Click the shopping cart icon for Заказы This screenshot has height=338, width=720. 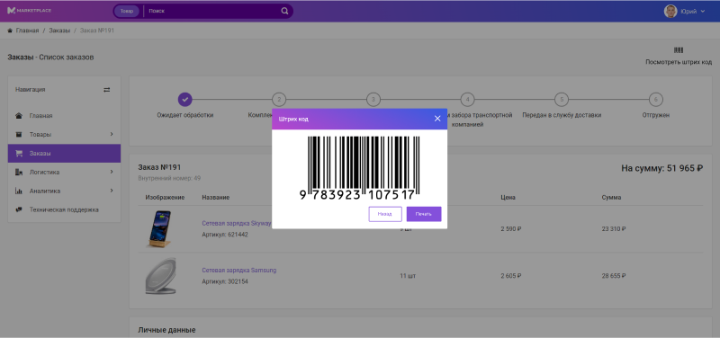tap(19, 153)
